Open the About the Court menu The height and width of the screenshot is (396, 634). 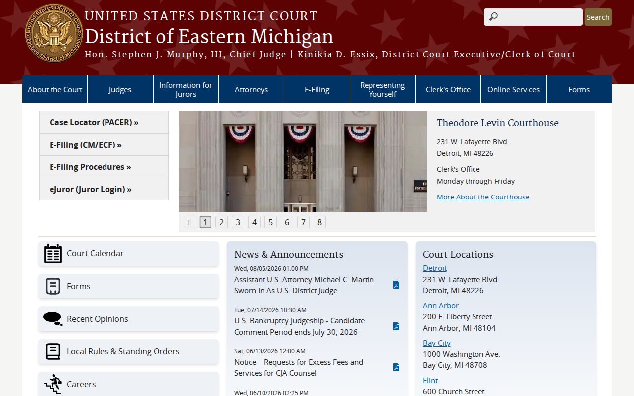55,89
